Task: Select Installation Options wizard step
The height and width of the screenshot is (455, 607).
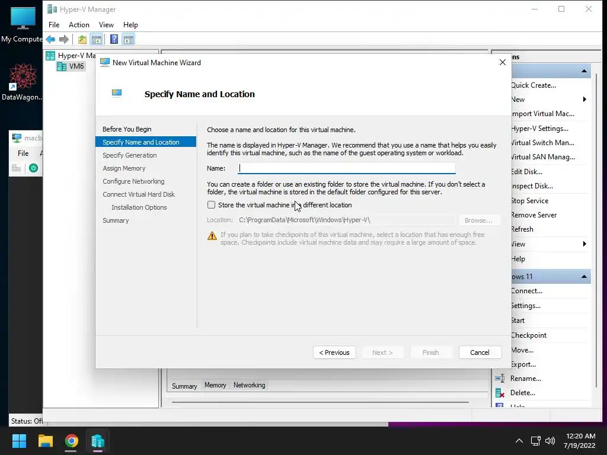Action: [x=139, y=207]
